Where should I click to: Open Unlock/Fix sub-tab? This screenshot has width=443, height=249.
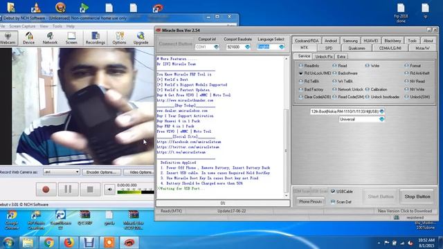[x=324, y=57]
